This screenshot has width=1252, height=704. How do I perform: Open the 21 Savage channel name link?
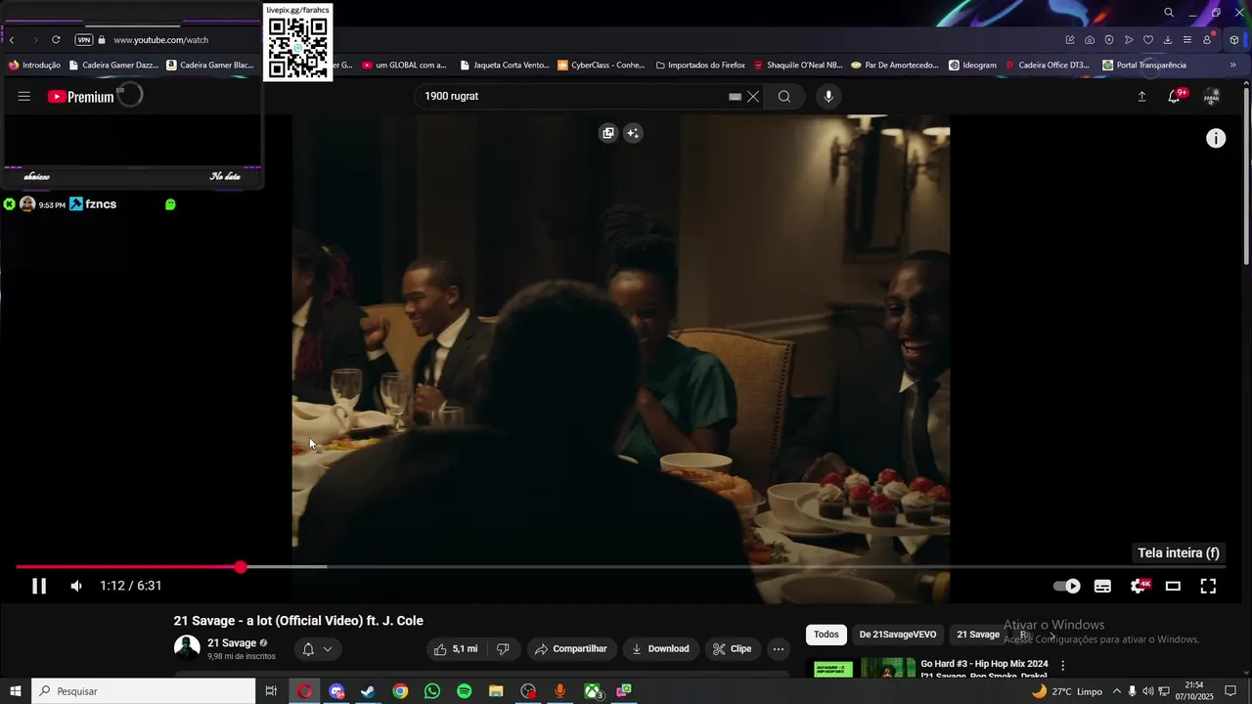(232, 643)
